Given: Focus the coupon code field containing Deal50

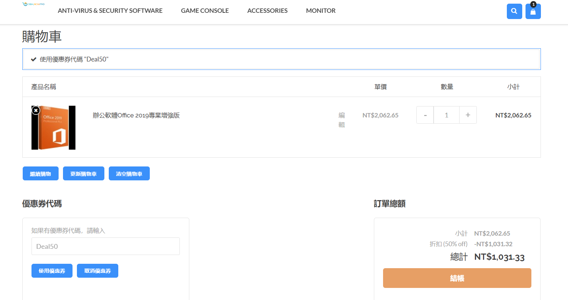Looking at the screenshot, I should 105,246.
